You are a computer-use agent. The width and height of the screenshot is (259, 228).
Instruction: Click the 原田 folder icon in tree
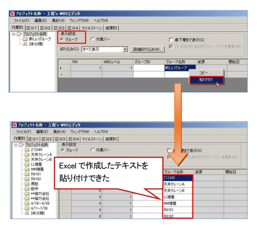pos(27,183)
